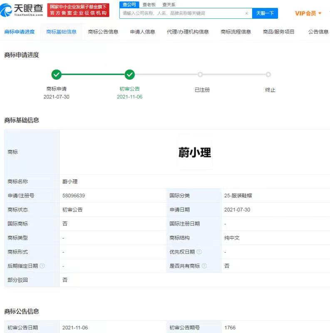Click help icon next to 是否共有商标
330x333 pixels.
204,266
